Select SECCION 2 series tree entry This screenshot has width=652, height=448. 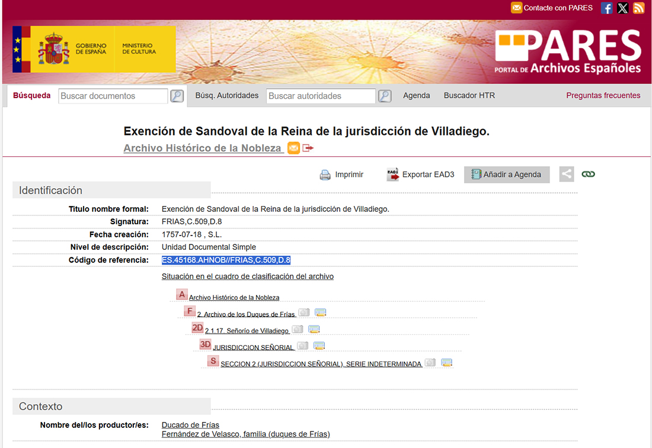point(321,364)
